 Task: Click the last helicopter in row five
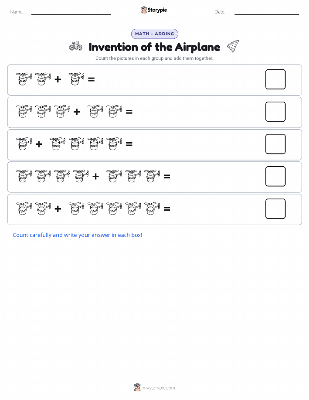click(152, 209)
